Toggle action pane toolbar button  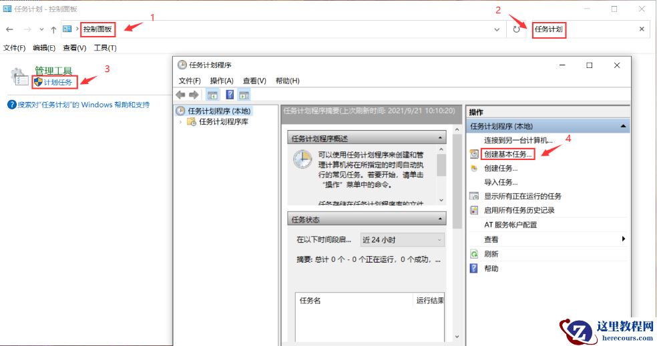(x=244, y=95)
